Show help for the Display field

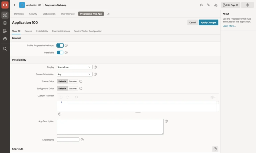(95, 67)
